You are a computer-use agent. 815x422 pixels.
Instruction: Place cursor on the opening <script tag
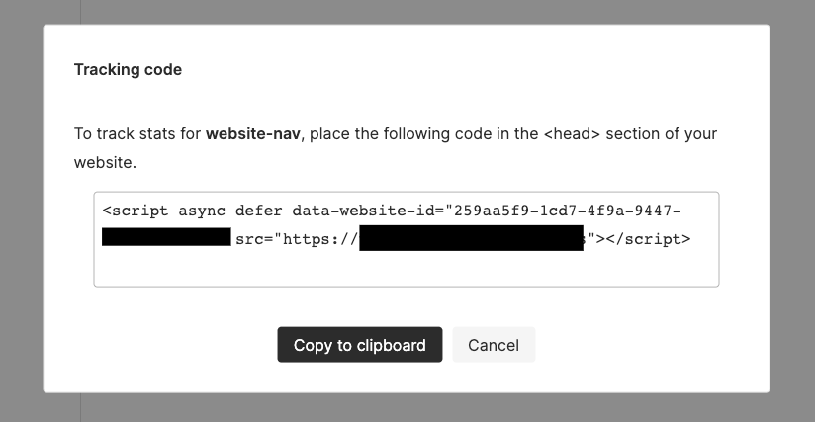coord(136,211)
